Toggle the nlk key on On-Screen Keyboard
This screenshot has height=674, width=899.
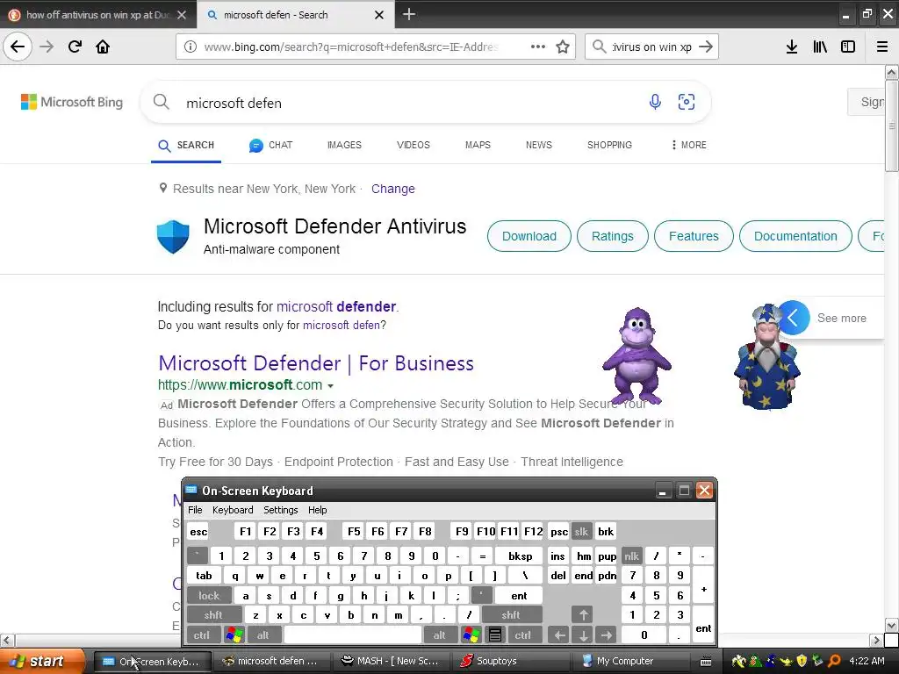click(x=631, y=556)
